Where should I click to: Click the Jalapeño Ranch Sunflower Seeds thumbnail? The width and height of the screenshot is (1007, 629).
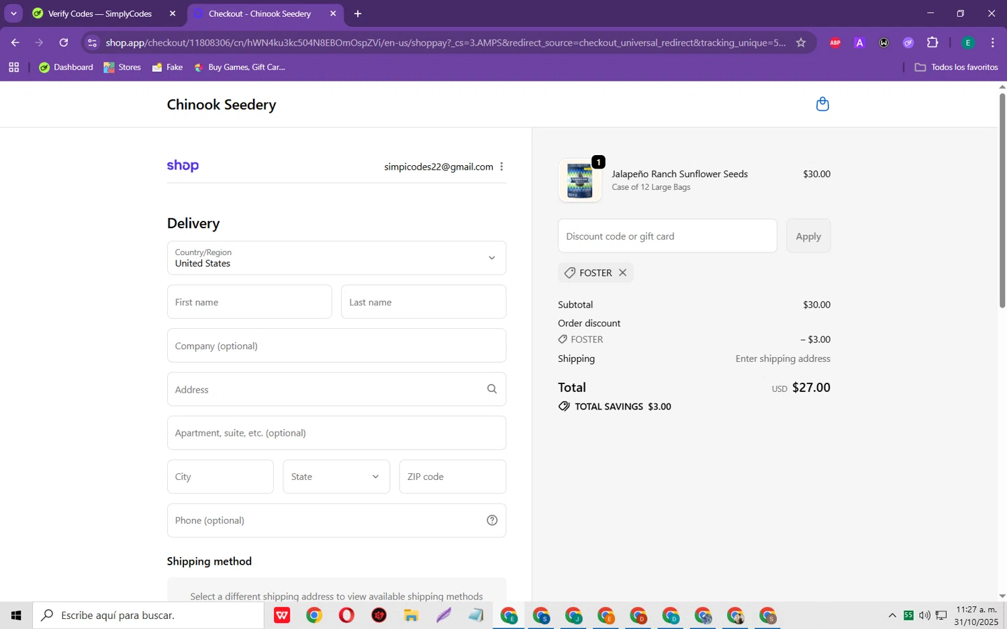(580, 181)
